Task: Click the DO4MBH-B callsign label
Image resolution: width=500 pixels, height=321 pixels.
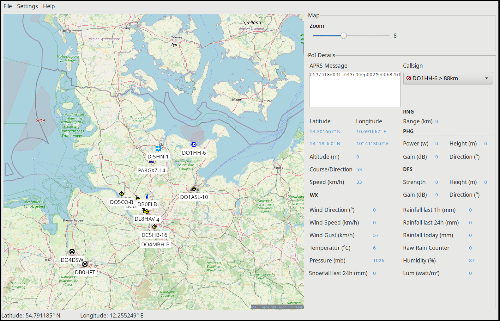Action: point(155,244)
